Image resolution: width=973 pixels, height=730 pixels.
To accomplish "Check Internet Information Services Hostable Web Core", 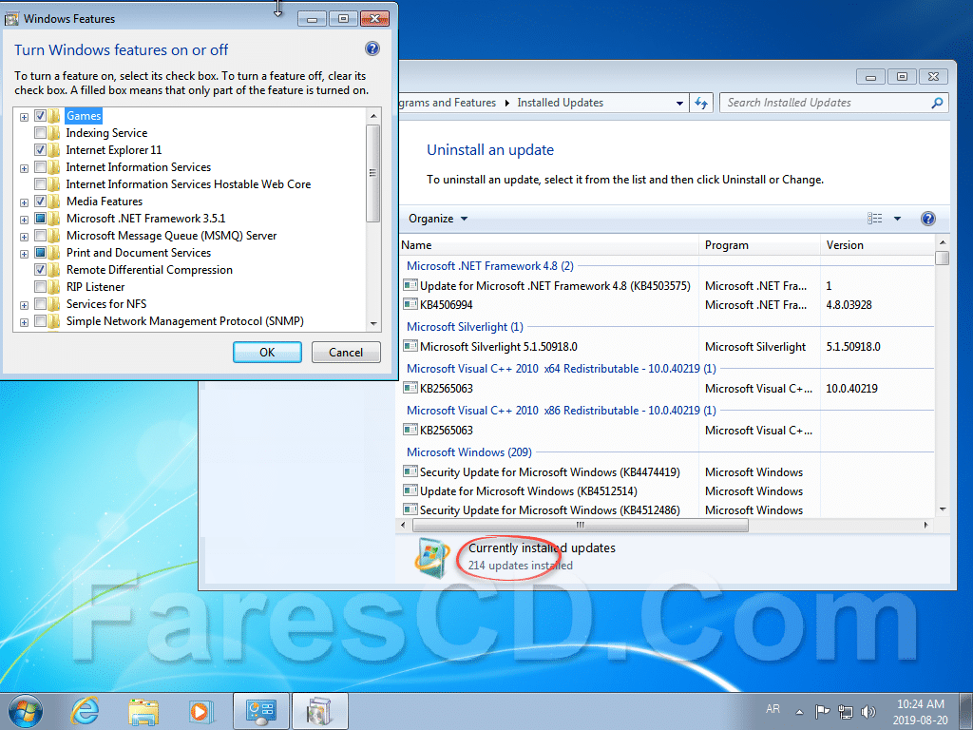I will point(40,183).
